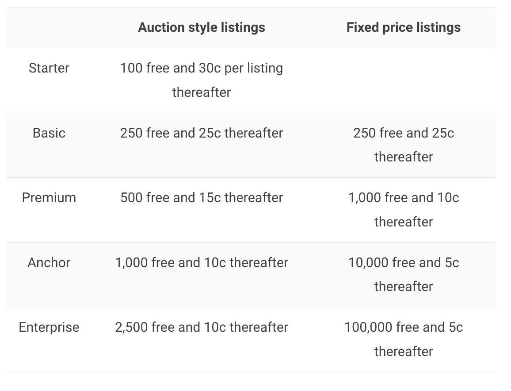
Task: Click Premium auction 500 free and 15c cell
Action: pos(202,198)
